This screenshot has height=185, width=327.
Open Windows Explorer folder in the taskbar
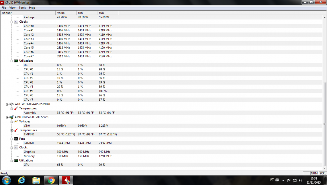[x=36, y=180]
